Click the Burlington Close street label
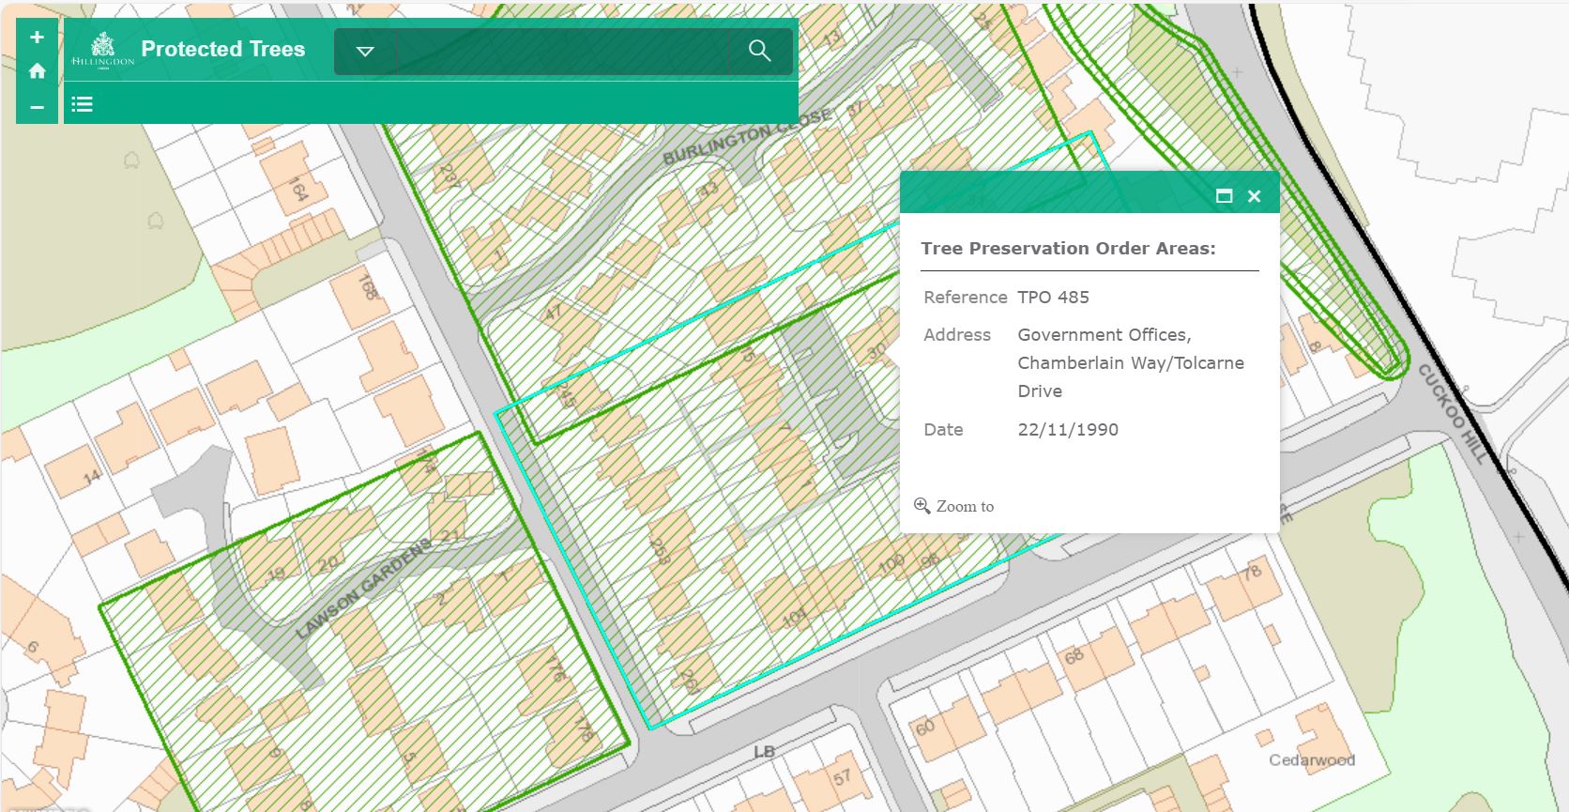This screenshot has width=1569, height=812. pos(747,137)
